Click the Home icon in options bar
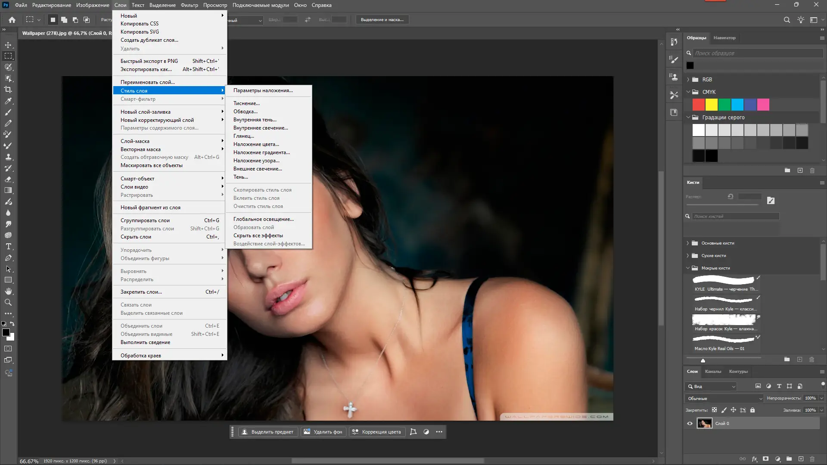 12,20
